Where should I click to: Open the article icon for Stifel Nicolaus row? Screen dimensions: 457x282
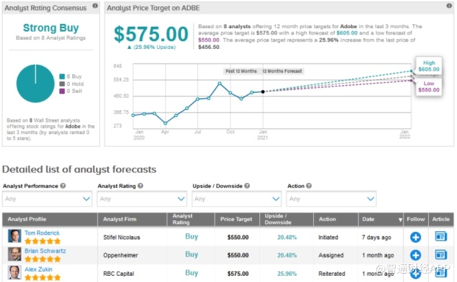pyautogui.click(x=440, y=237)
